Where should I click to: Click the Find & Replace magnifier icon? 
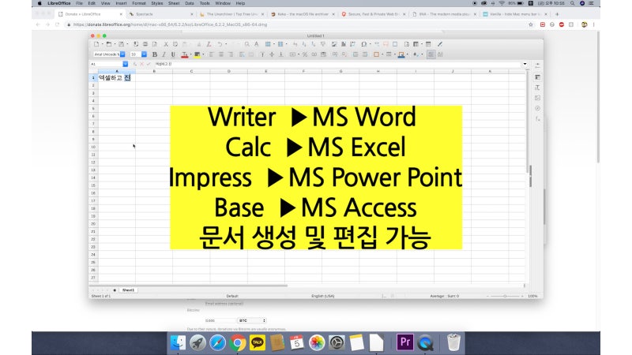pos(246,44)
